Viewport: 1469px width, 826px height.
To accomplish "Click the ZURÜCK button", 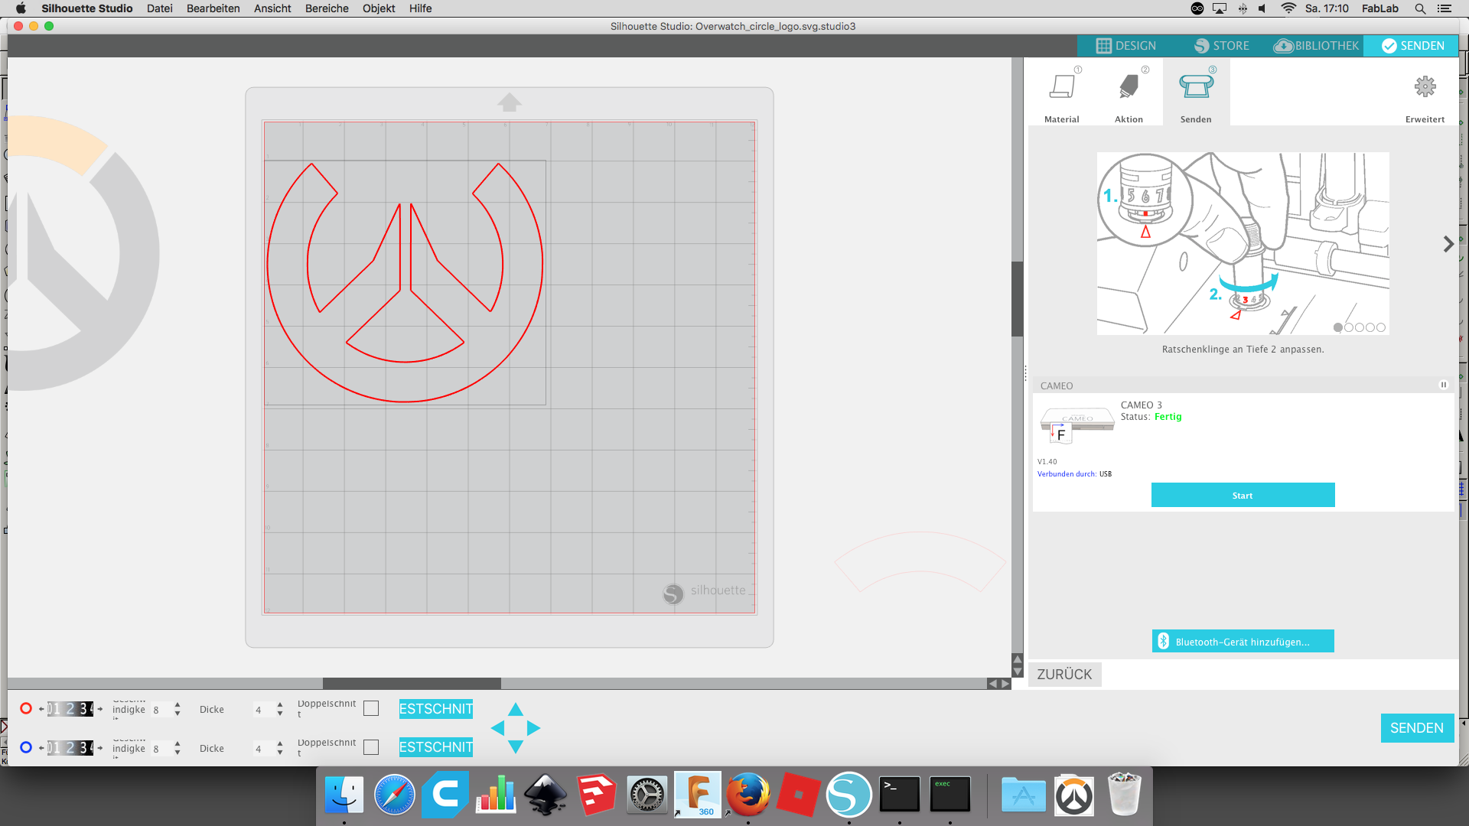I will click(x=1064, y=674).
